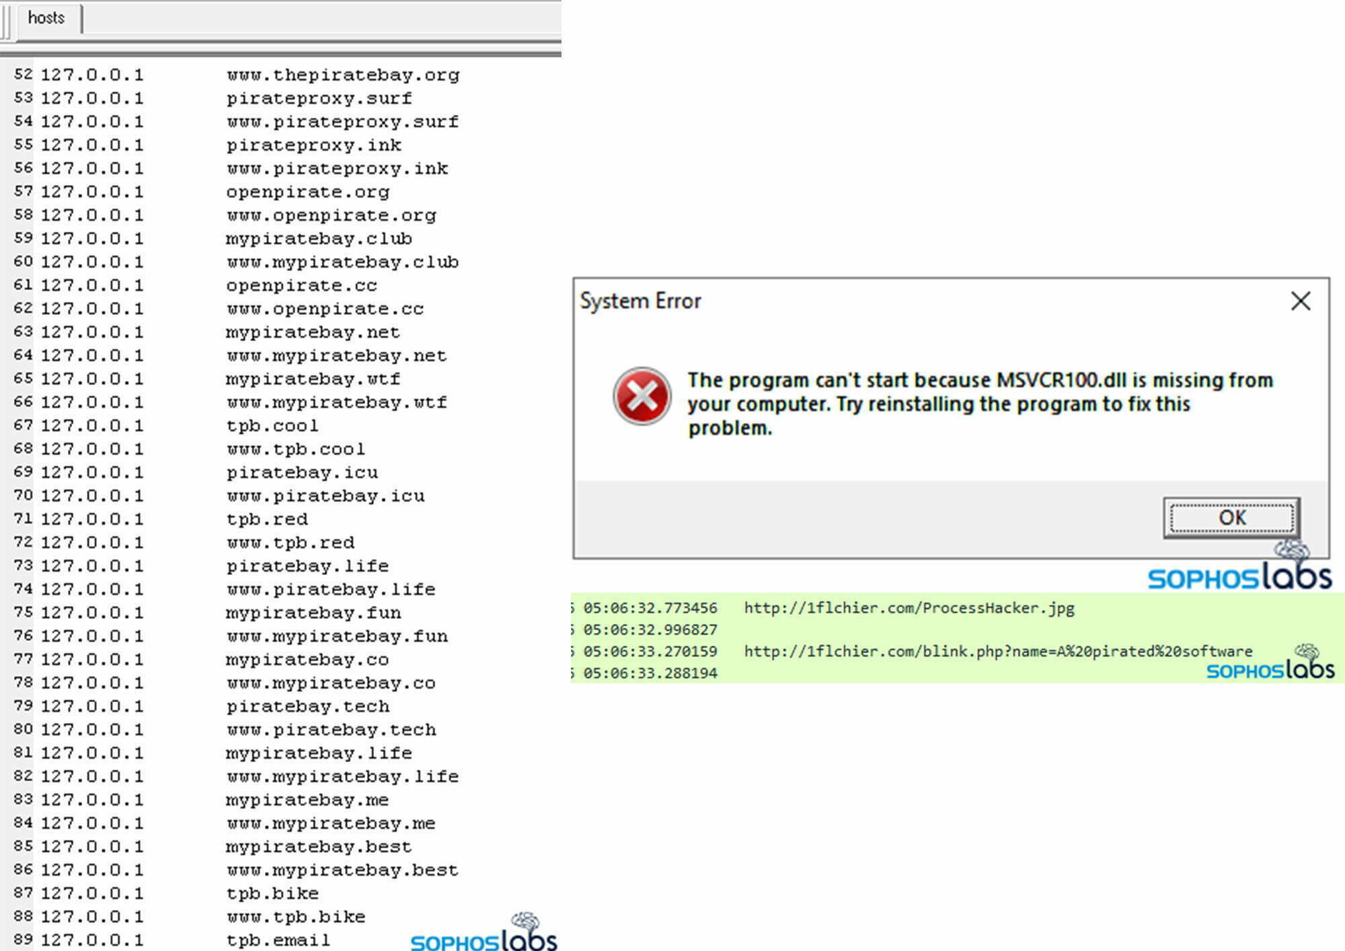Click piratebay.tech on line 79
The height and width of the screenshot is (951, 1345).
tap(308, 706)
